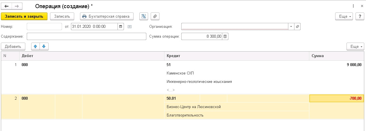
Task: Open the document structure links icon
Action: pos(143,16)
